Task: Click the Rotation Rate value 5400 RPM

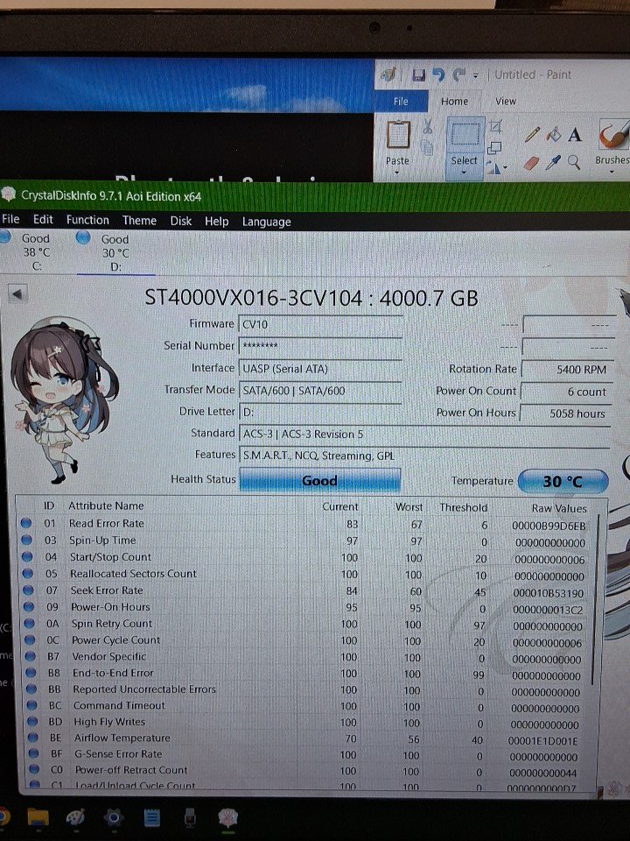Action: (x=567, y=370)
